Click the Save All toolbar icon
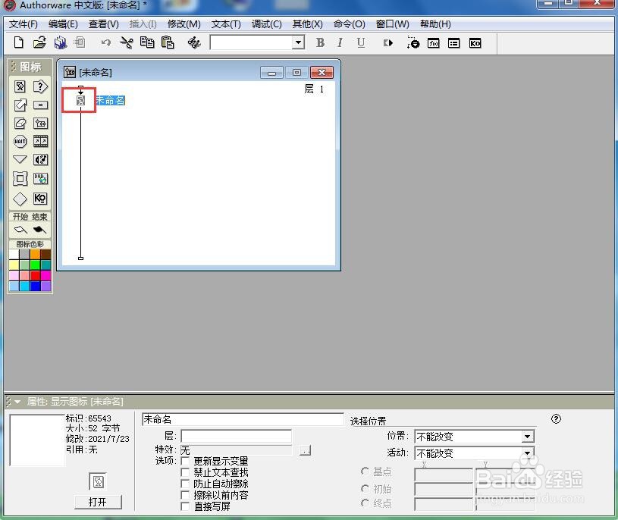This screenshot has width=618, height=520. click(x=61, y=42)
